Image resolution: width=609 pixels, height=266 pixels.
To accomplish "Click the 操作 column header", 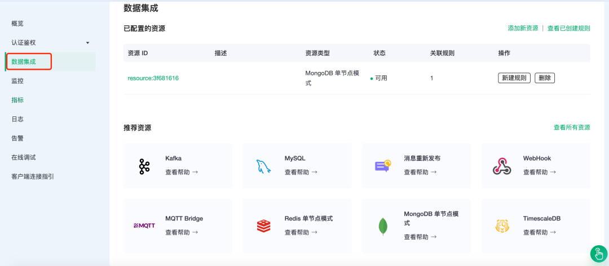I will tap(504, 53).
